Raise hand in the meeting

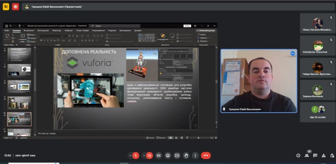click(186, 156)
